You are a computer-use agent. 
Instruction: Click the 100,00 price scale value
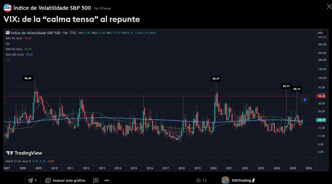pyautogui.click(x=322, y=78)
